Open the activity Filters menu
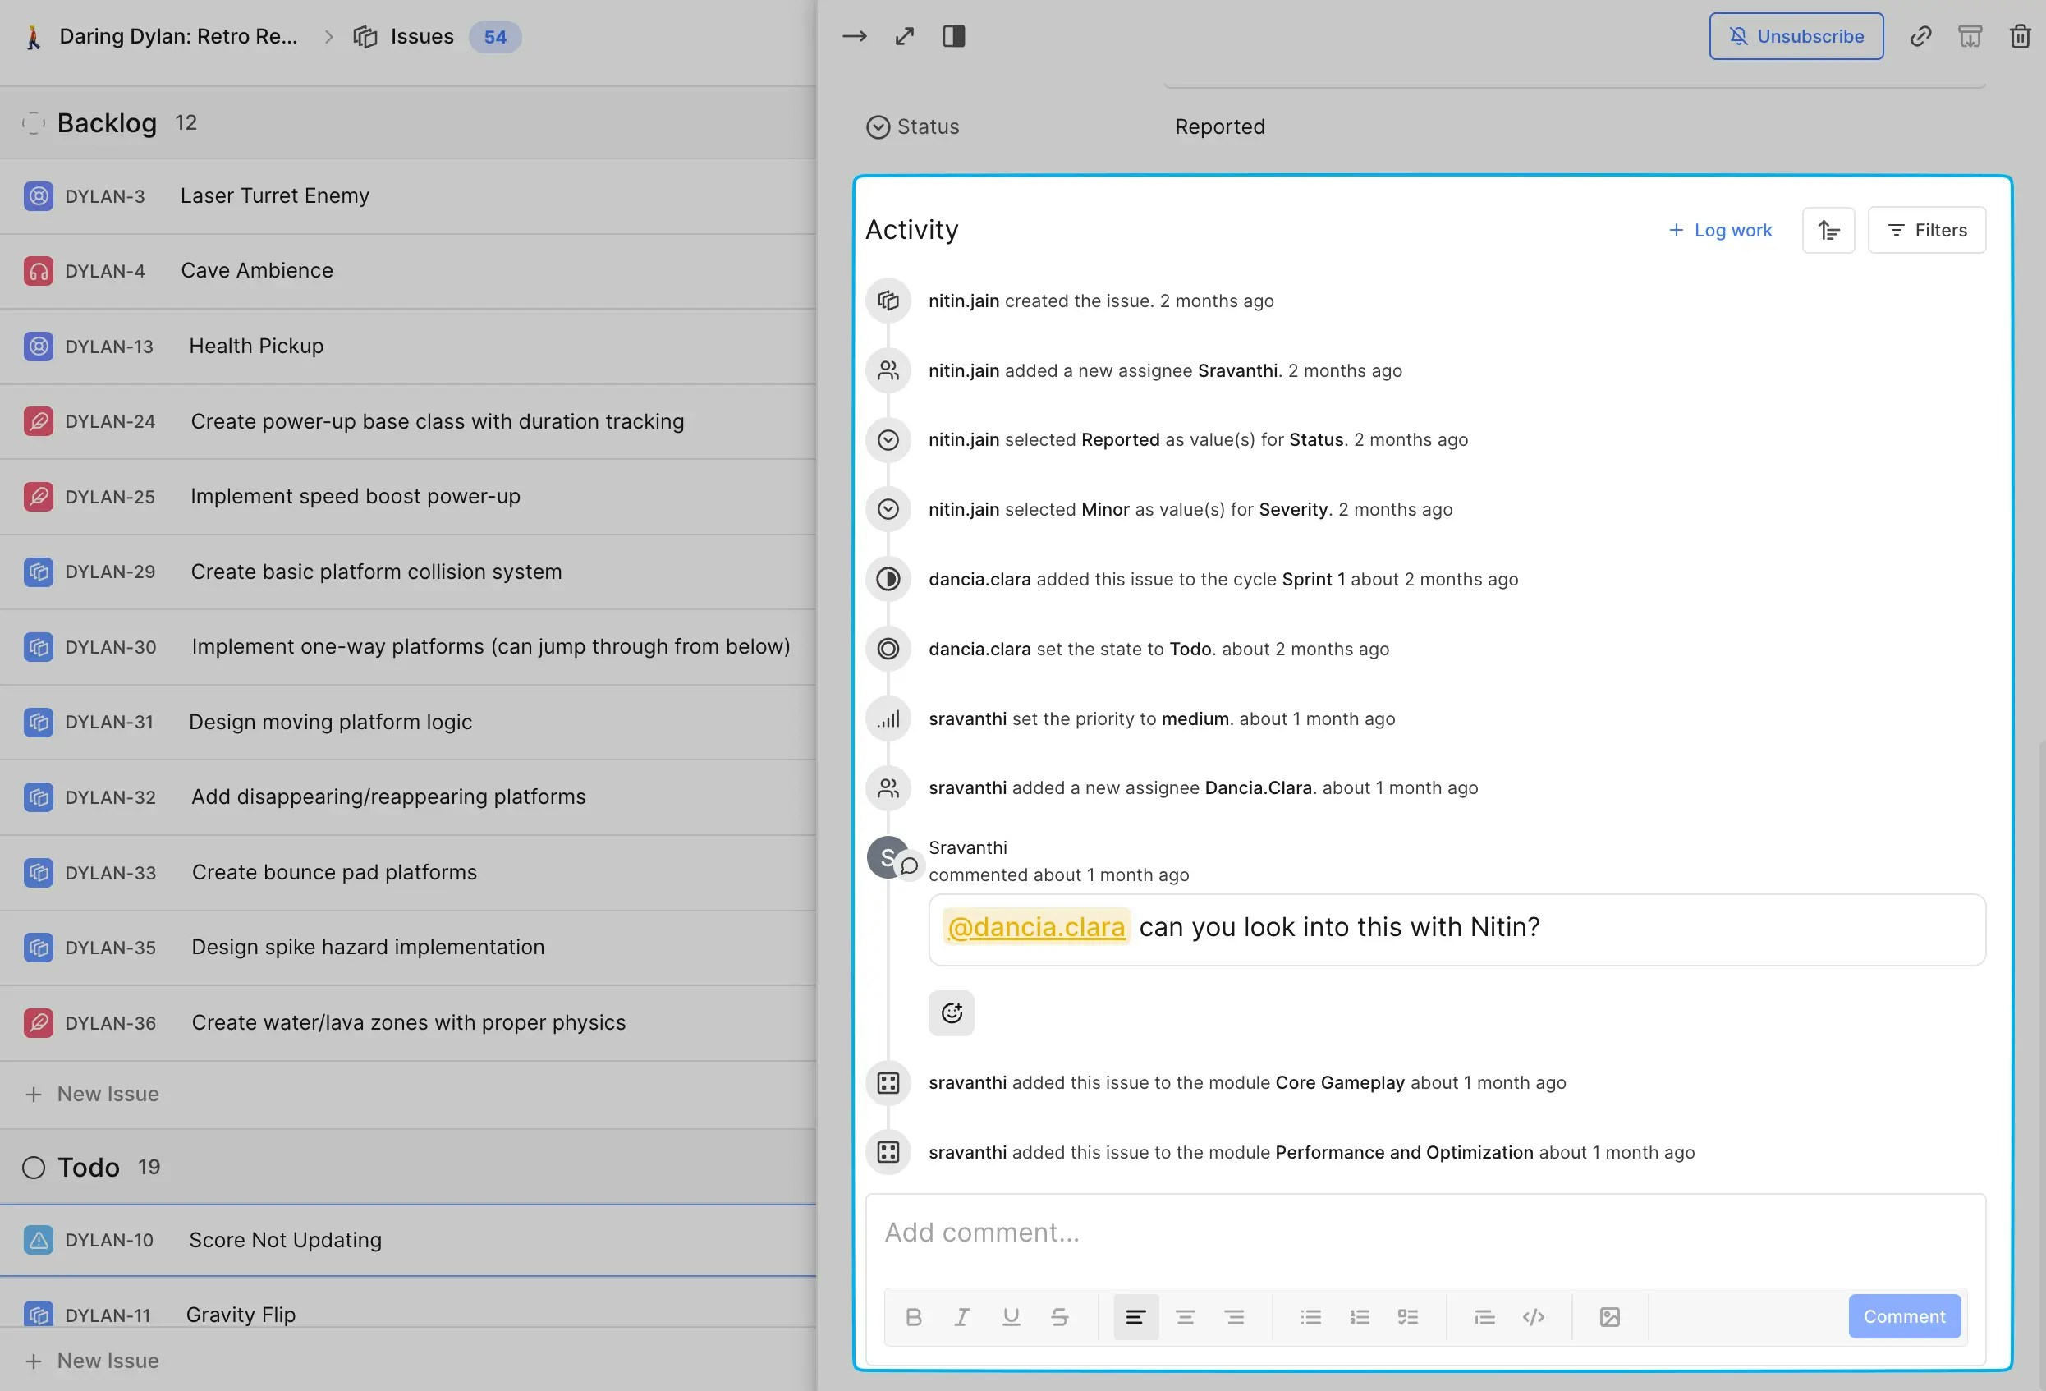The height and width of the screenshot is (1391, 2046). [x=1926, y=230]
